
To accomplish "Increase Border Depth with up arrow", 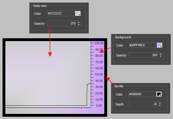I will click(160, 103).
